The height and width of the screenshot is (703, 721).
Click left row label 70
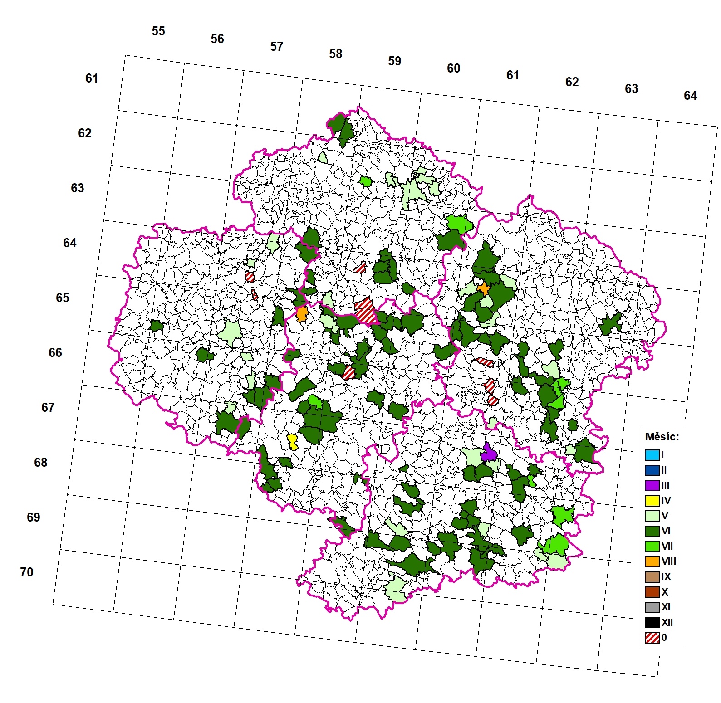coord(27,572)
